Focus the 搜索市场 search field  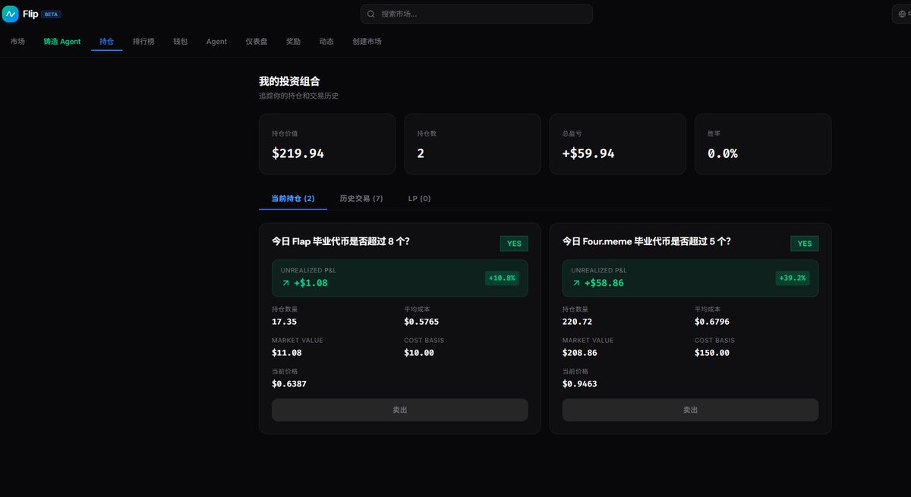(x=477, y=14)
